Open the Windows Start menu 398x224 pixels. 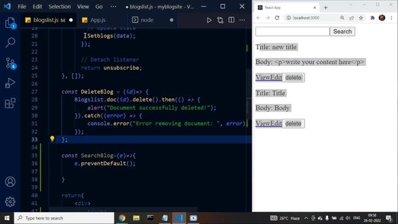(x=7, y=218)
